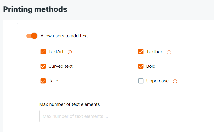Uncheck the TextArt checkbox box
Viewport: 214px width, 132px height.
(43, 52)
